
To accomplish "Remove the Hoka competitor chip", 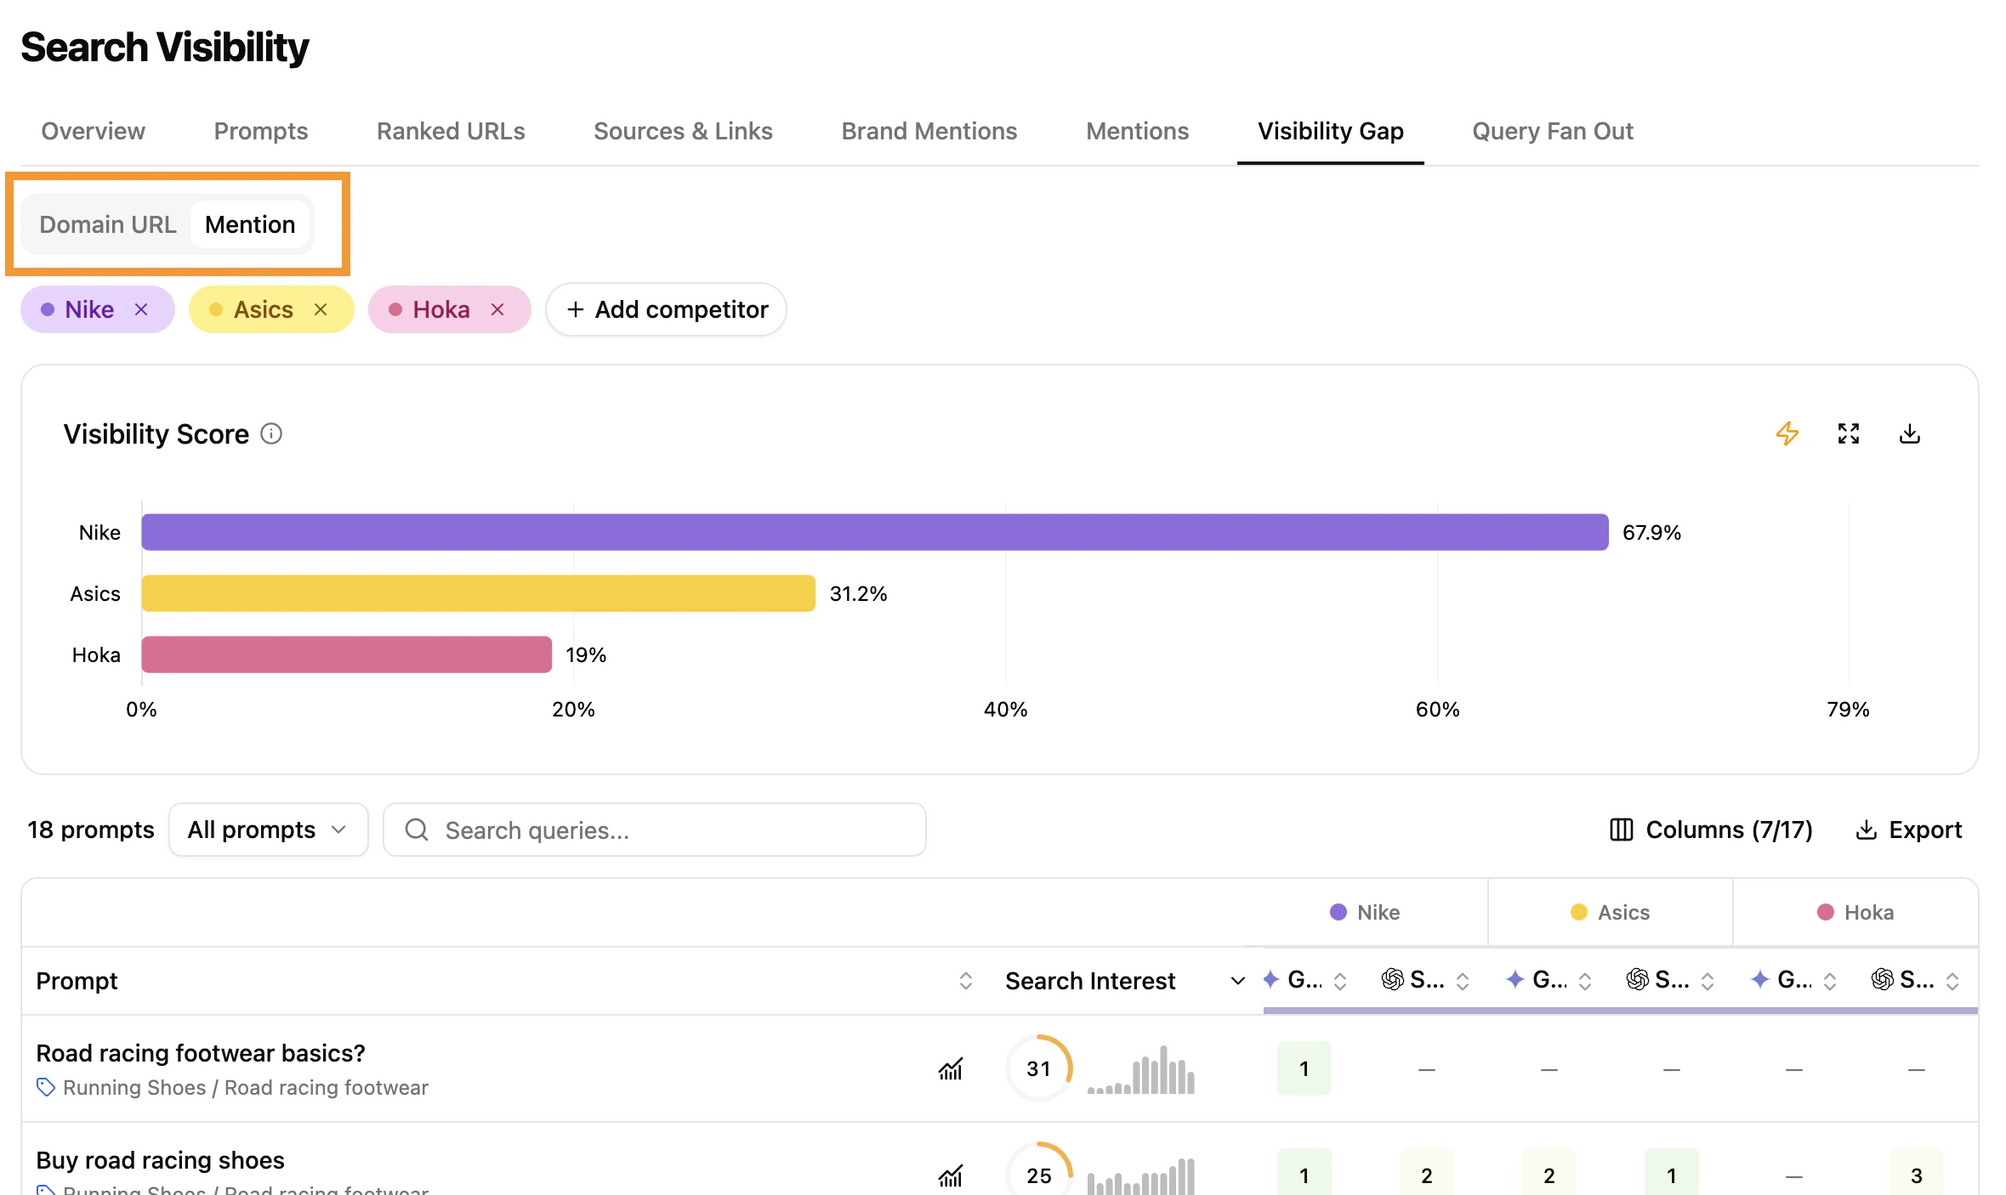I will (497, 309).
